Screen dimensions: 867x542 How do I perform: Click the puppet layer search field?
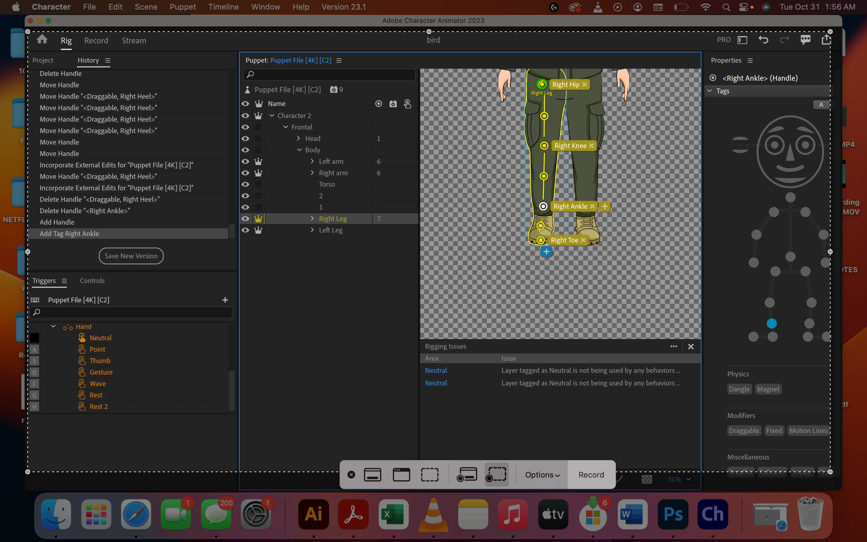point(330,74)
